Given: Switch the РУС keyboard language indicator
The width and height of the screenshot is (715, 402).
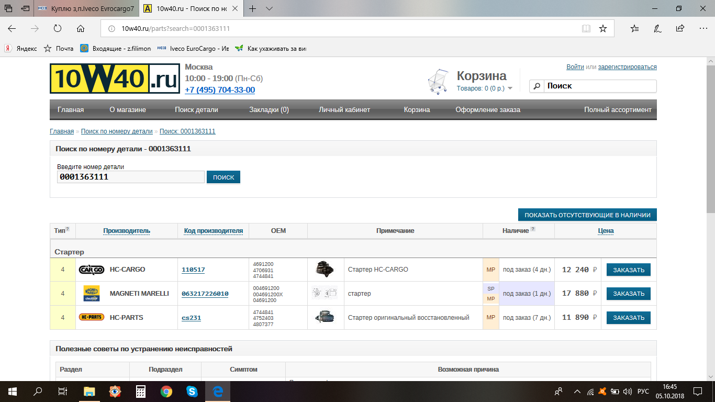Looking at the screenshot, I should point(643,391).
